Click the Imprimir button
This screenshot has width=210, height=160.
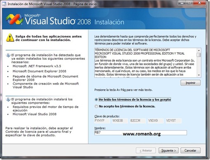pos(191,83)
